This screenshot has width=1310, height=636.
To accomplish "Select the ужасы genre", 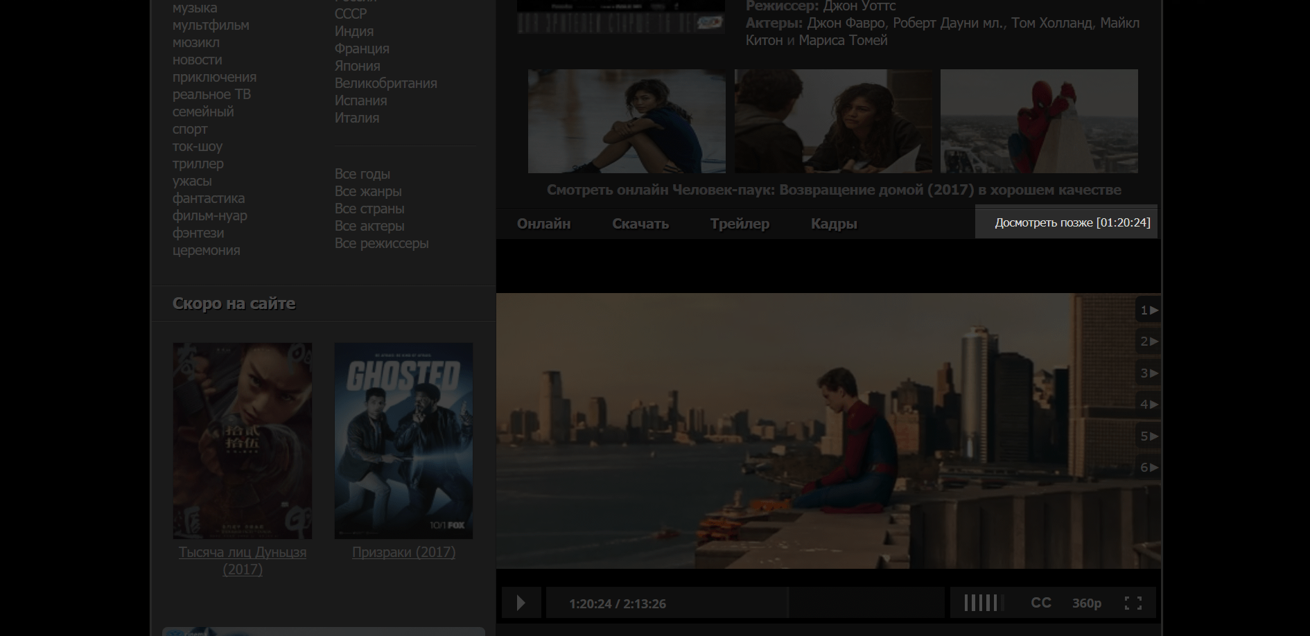I will point(192,181).
